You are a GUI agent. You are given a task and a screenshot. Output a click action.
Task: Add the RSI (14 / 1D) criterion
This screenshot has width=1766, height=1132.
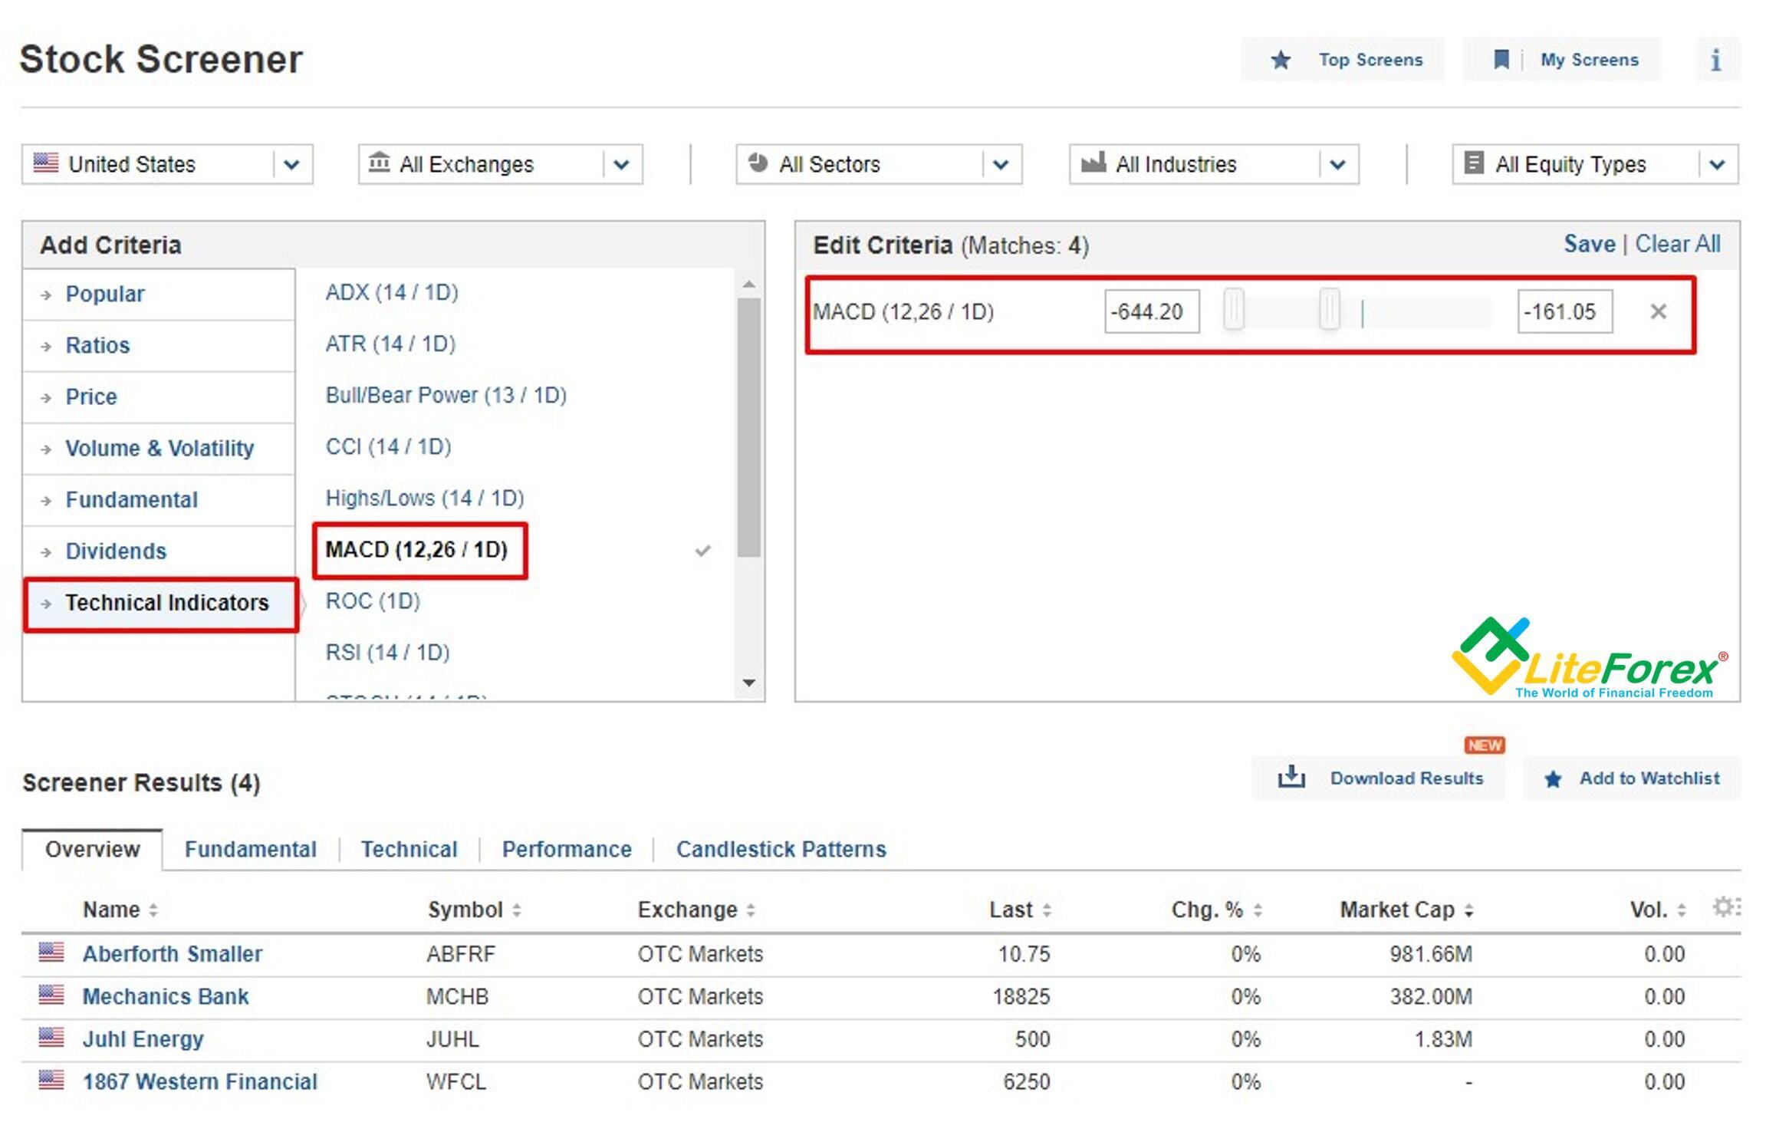(387, 652)
